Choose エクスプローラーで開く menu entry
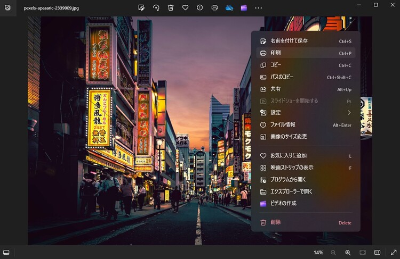The image size is (400, 259). pyautogui.click(x=306, y=191)
